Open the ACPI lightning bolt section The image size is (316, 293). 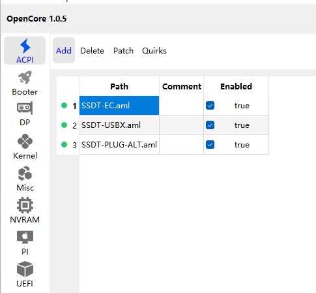(25, 51)
